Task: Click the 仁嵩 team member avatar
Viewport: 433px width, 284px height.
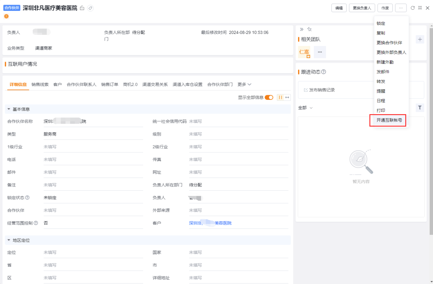Action: click(x=304, y=52)
